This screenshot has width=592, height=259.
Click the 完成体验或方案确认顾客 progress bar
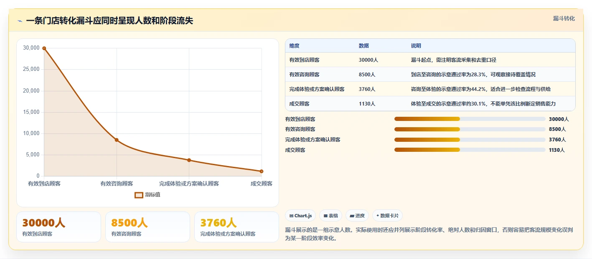[x=470, y=139]
